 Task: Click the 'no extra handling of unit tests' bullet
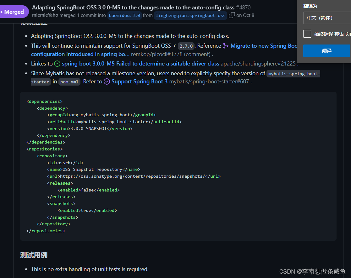tap(90, 269)
